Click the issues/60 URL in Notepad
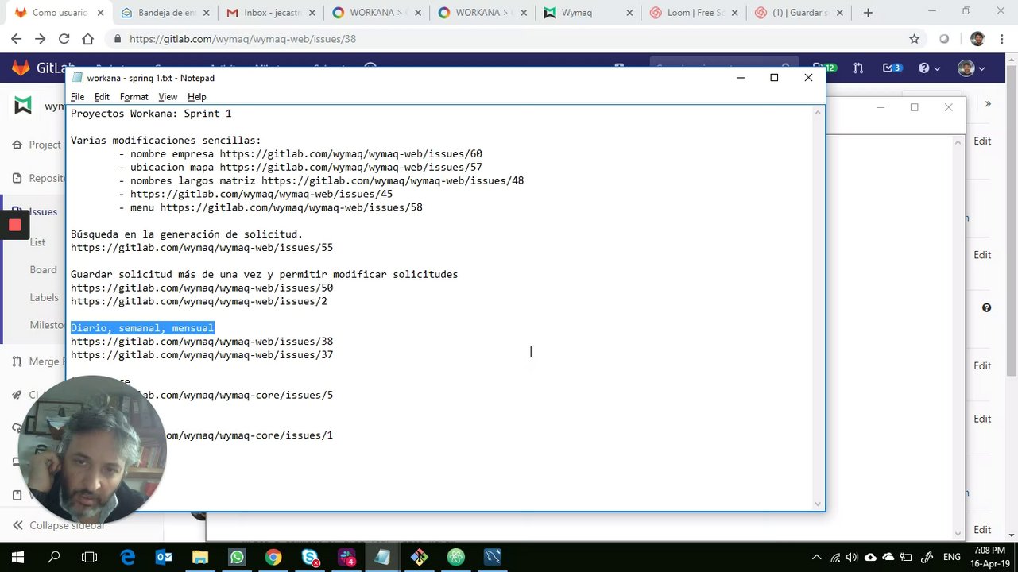Image resolution: width=1018 pixels, height=572 pixels. pyautogui.click(x=350, y=154)
